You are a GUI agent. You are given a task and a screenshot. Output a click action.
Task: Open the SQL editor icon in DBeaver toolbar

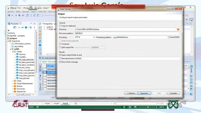27,15
